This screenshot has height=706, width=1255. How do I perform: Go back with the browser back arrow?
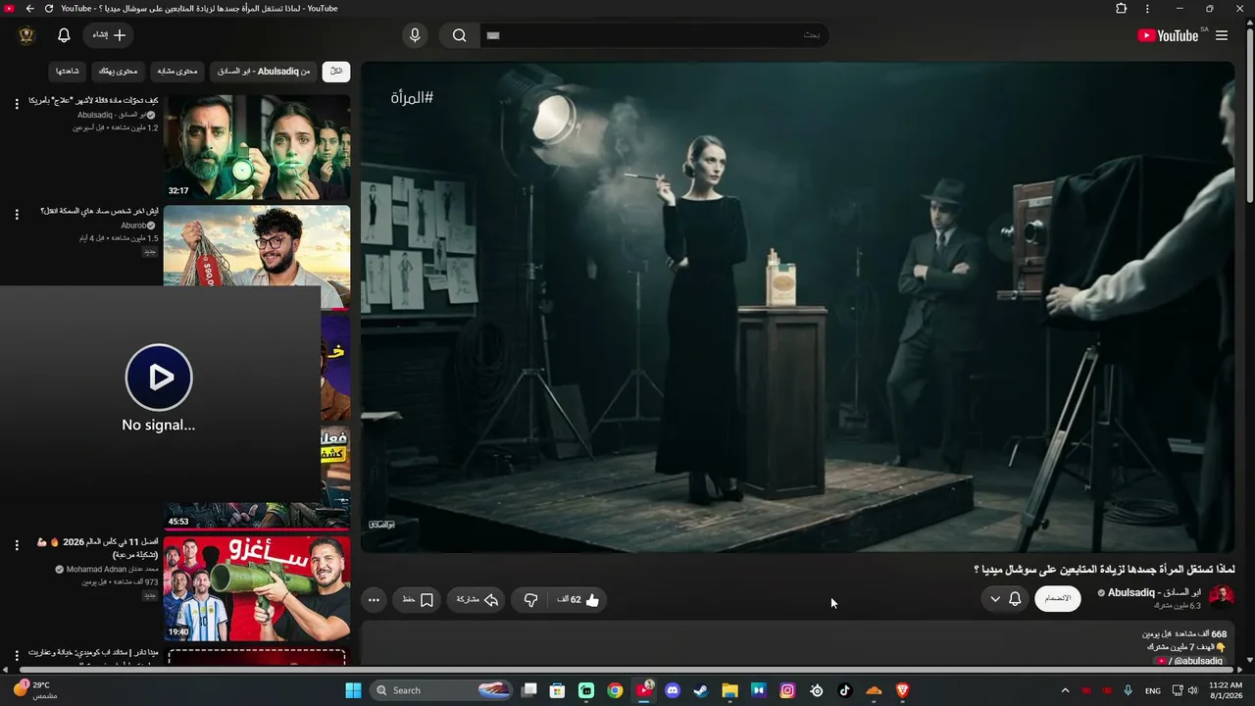point(29,9)
